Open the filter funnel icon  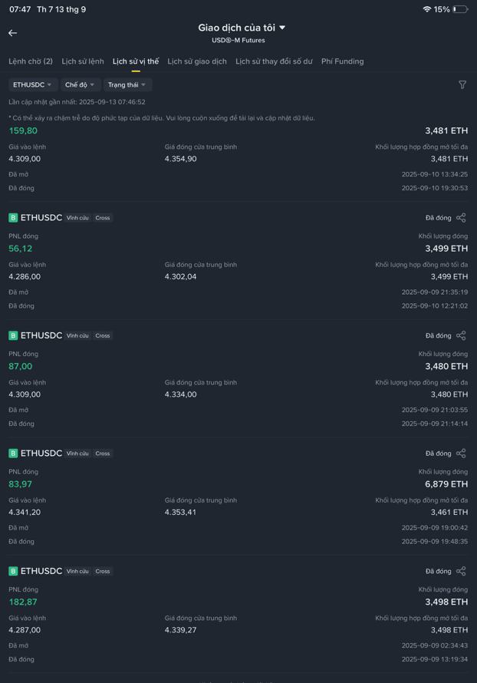(x=462, y=84)
